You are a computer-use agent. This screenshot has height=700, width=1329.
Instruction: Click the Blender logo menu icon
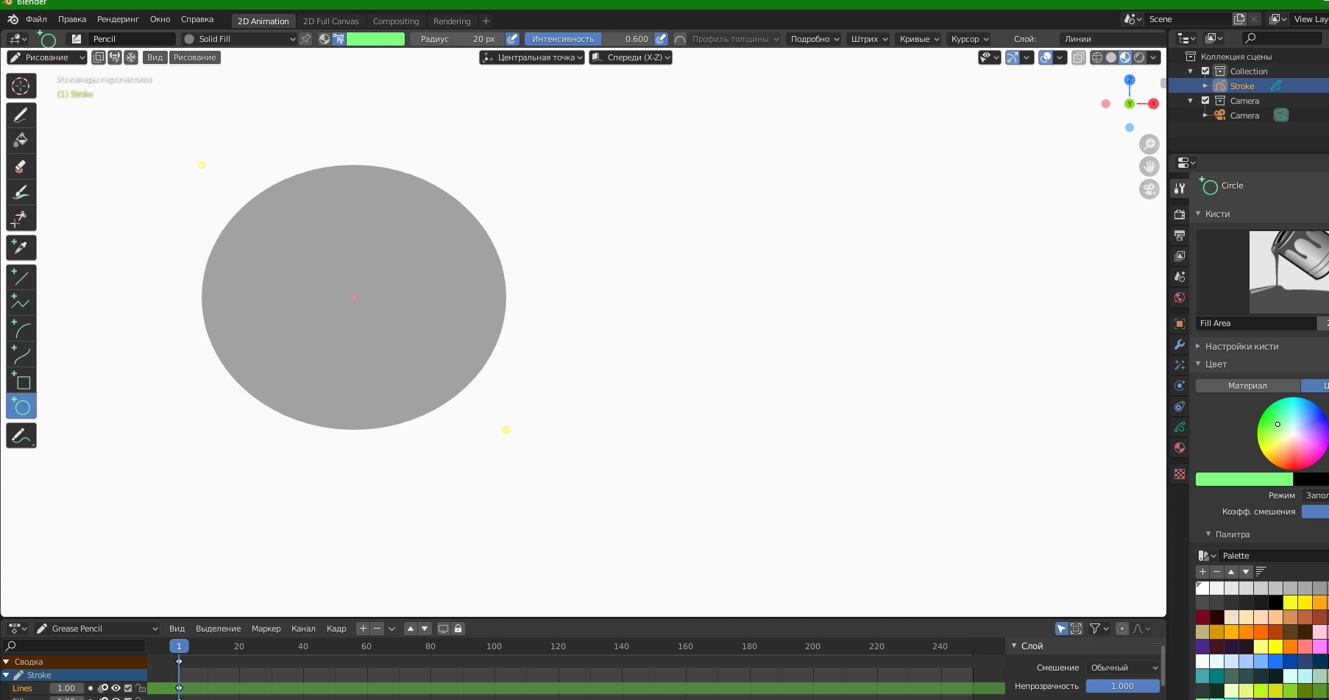(x=13, y=19)
